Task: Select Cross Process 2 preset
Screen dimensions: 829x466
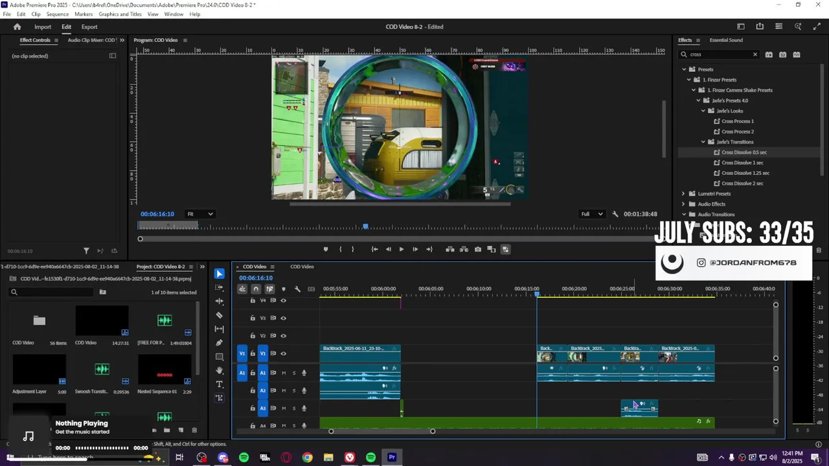Action: [738, 131]
